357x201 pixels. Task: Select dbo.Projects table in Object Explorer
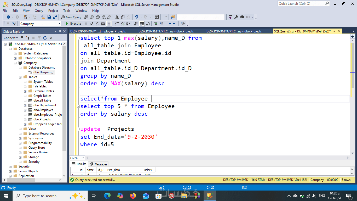42,119
